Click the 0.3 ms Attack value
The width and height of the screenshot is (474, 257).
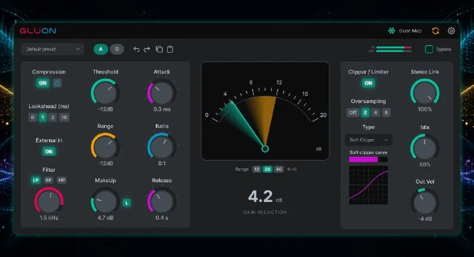point(162,109)
